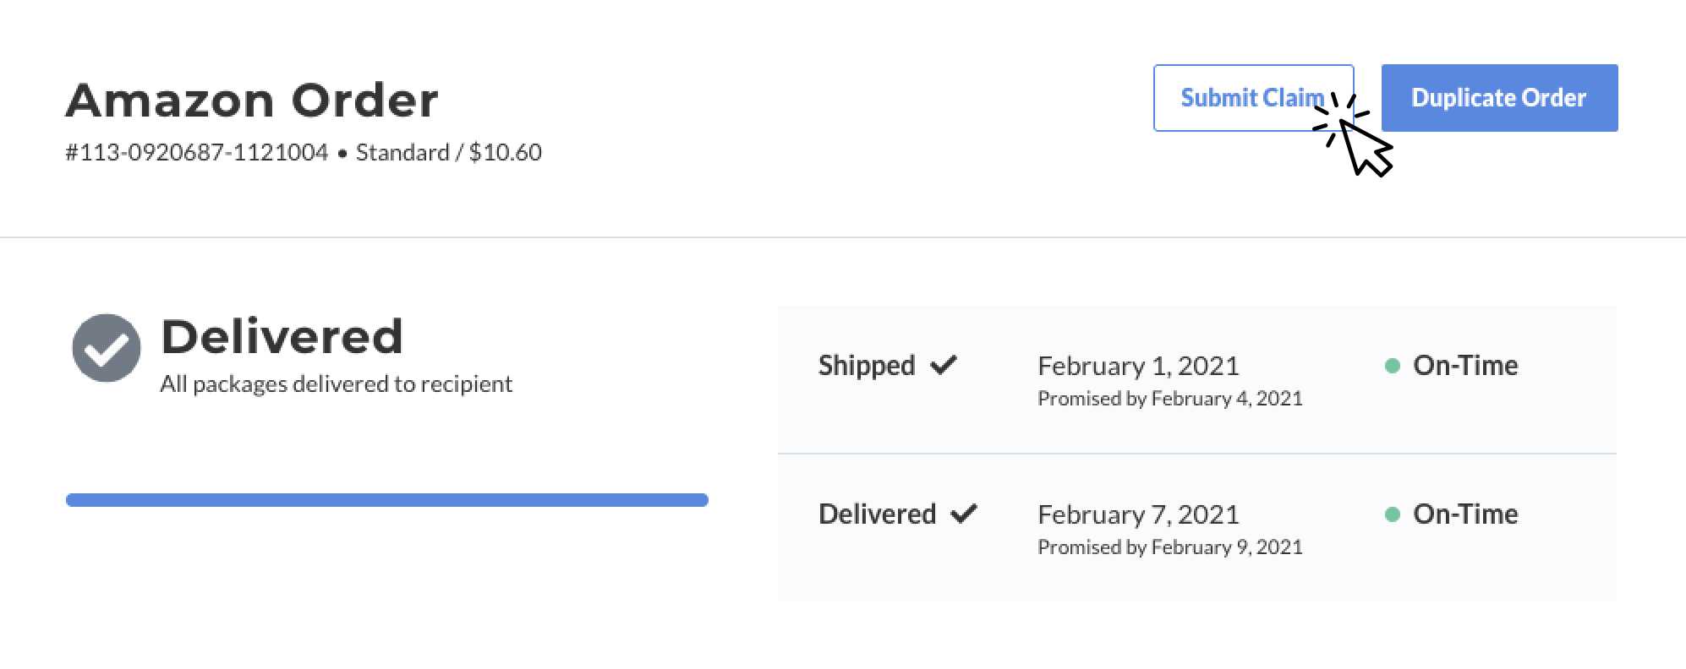
Task: Click the Duplicate Order button
Action: 1499,98
